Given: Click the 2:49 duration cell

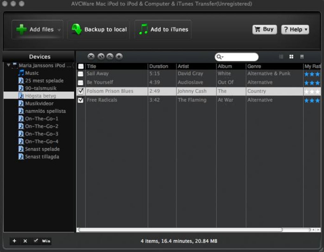Looking at the screenshot, I should point(154,91).
